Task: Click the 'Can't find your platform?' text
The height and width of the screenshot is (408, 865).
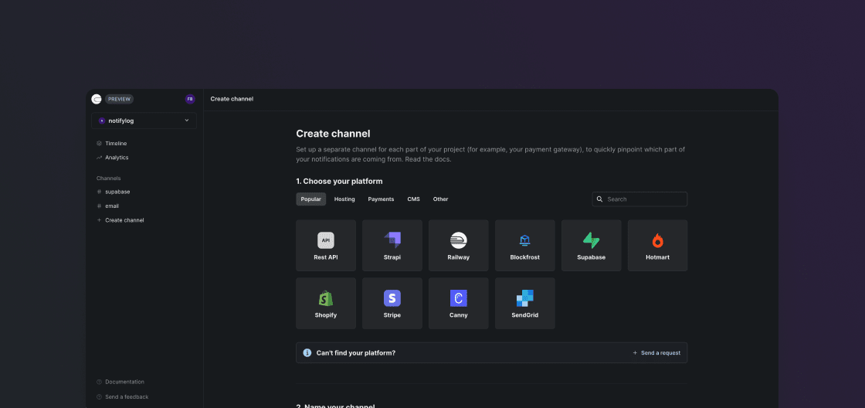Action: pos(356,353)
